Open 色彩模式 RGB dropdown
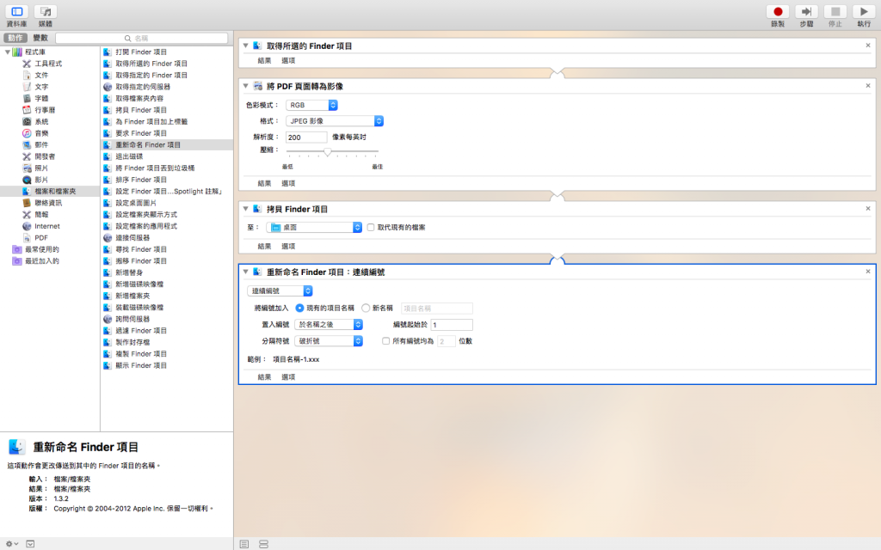The width and height of the screenshot is (881, 550). [311, 105]
